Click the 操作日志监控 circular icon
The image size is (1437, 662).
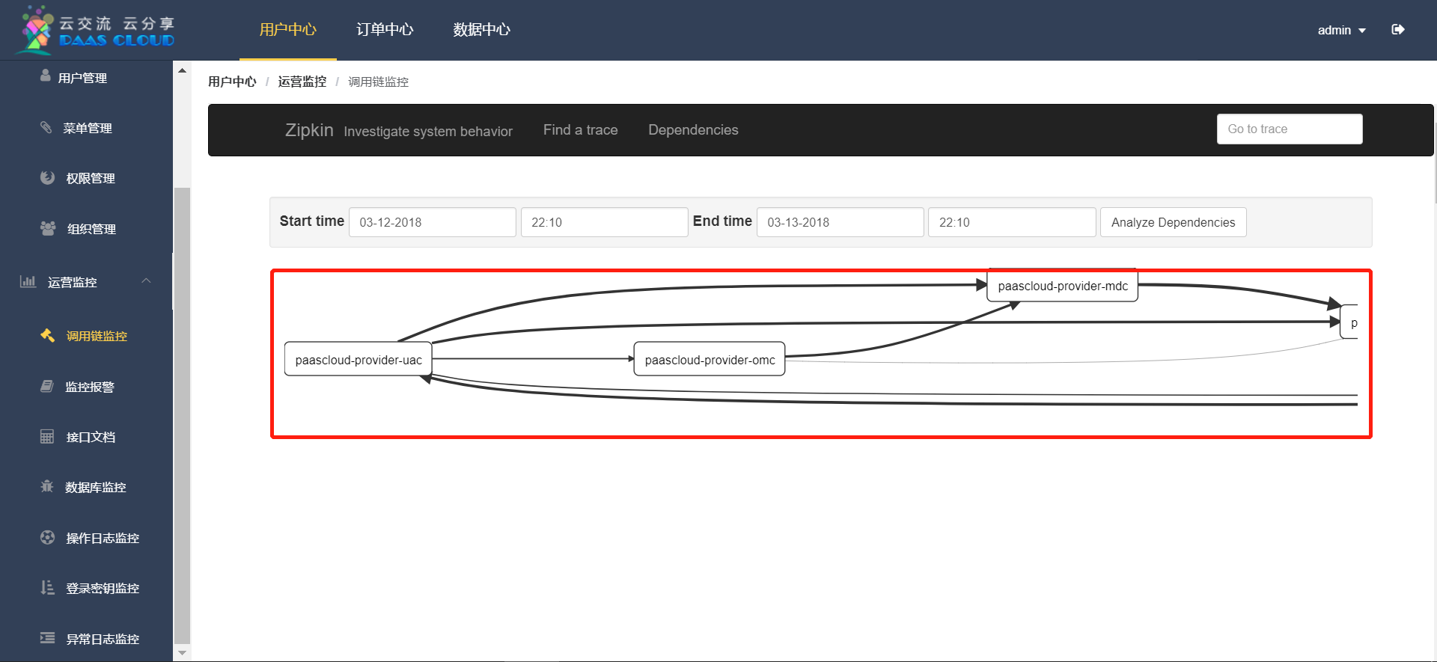pos(47,537)
